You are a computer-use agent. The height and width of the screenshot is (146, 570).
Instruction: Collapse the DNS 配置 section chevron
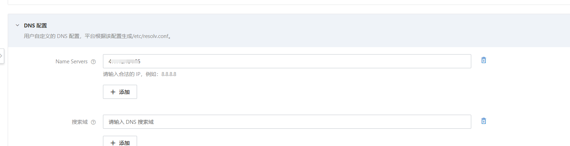pyautogui.click(x=17, y=25)
